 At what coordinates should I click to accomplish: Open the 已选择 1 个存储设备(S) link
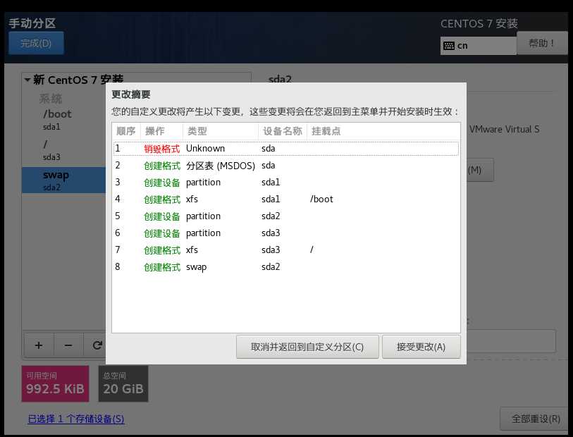coord(75,419)
